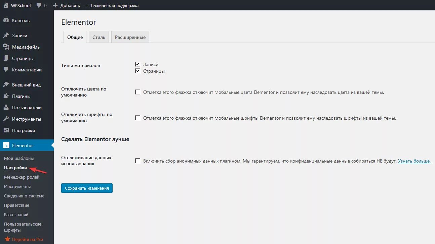This screenshot has height=244, width=435.
Task: Click the Console dashboard gauge icon
Action: point(6,20)
